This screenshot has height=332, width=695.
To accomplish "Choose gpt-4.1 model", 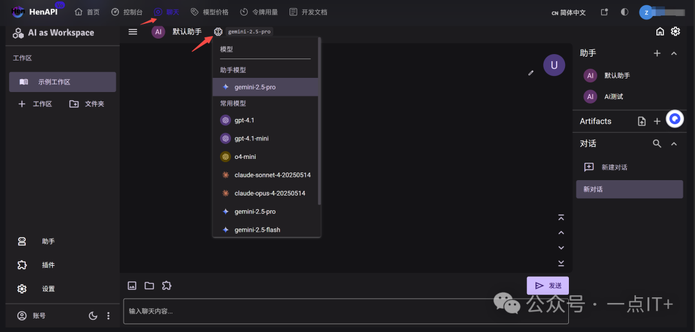I will coord(265,120).
